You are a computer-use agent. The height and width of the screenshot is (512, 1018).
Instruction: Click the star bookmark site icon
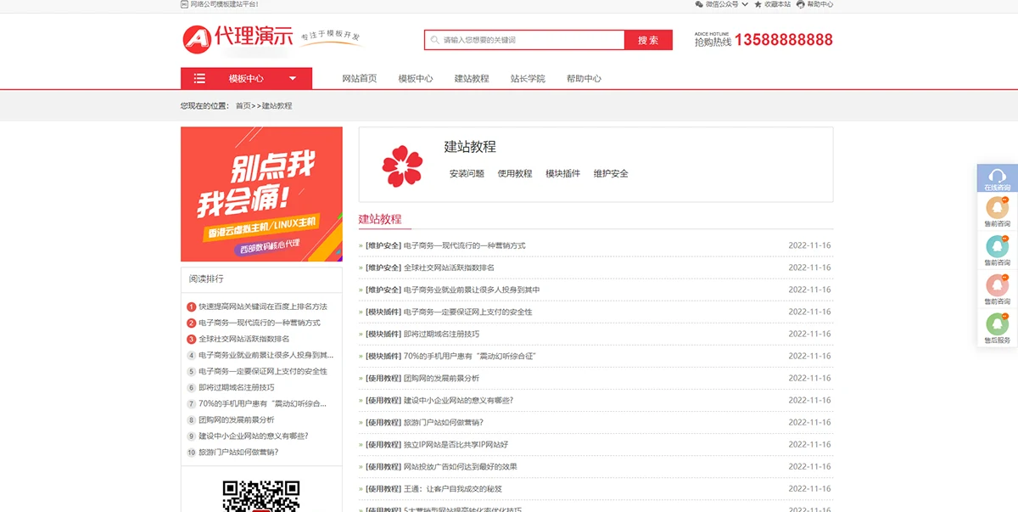tap(758, 4)
